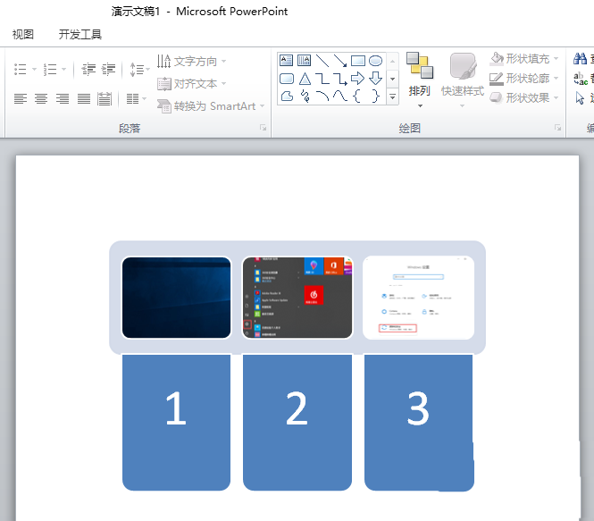Click the numbered list icon
Screen dimensions: 594x521
(x=50, y=70)
